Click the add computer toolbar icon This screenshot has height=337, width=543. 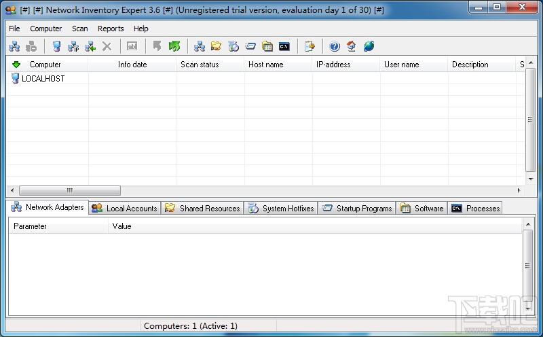pos(56,46)
